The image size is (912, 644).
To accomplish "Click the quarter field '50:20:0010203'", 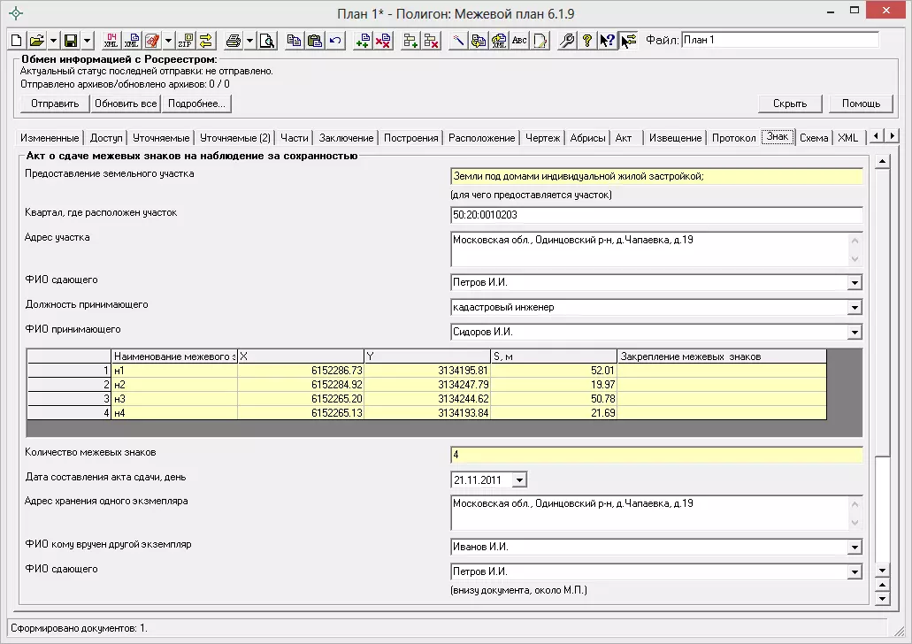I will coord(656,215).
